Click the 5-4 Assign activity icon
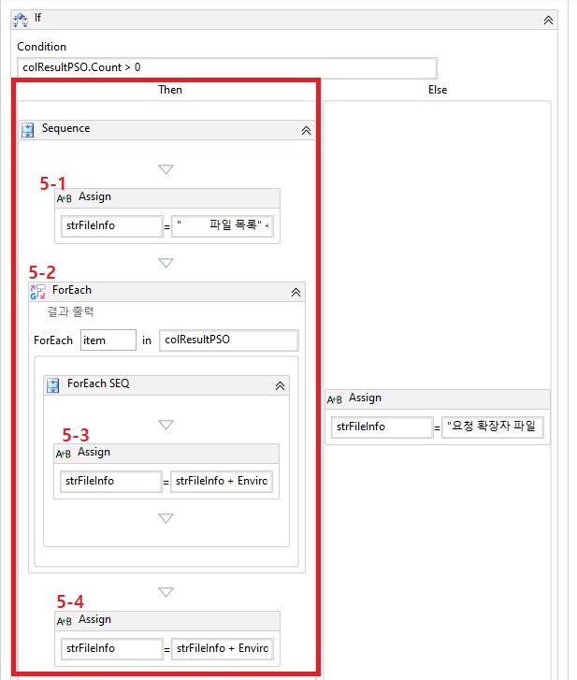This screenshot has width=577, height=680. click(64, 620)
